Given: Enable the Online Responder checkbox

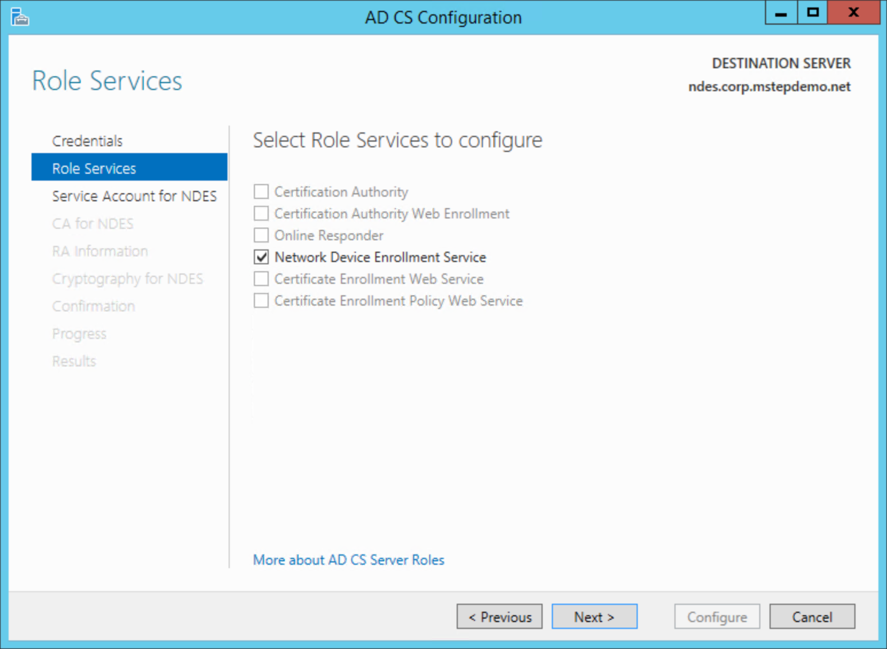Looking at the screenshot, I should [261, 235].
